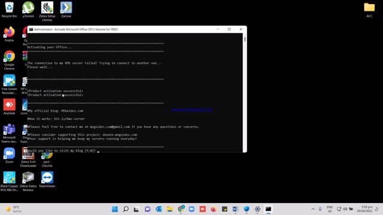Open File Explorer from the taskbar

pyautogui.click(x=169, y=209)
